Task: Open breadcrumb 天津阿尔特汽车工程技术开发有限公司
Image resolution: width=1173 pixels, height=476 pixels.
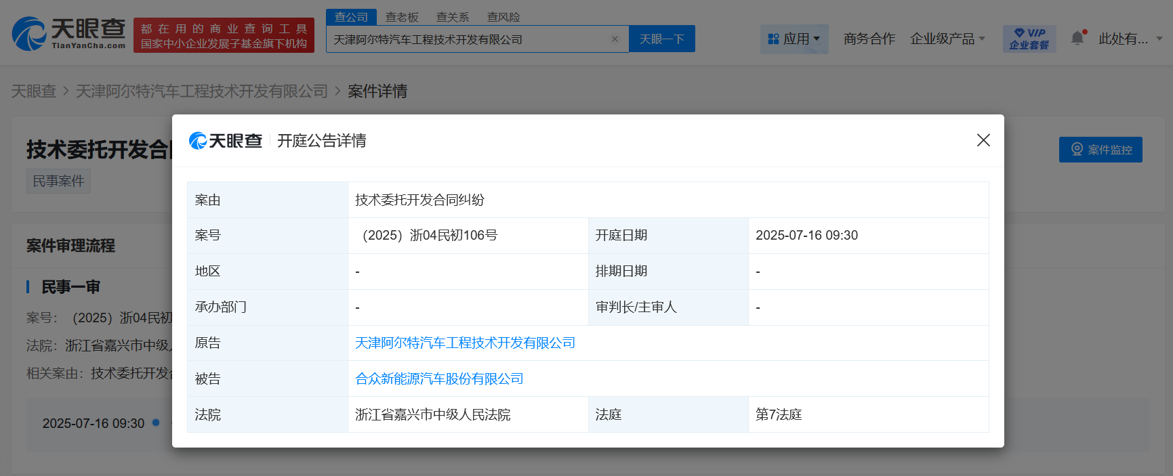Action: tap(202, 91)
